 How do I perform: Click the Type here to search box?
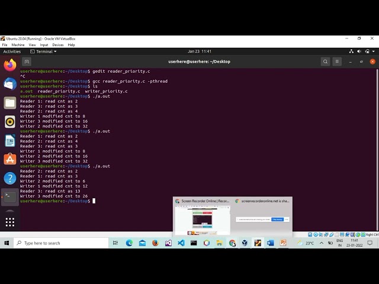[61, 243]
